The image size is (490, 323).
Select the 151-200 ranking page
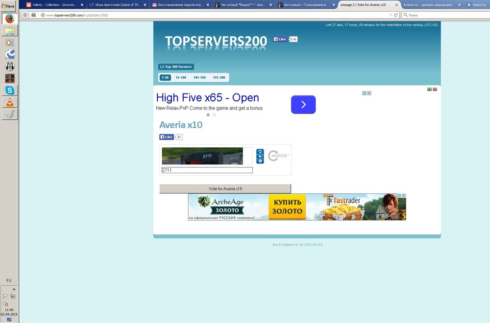tap(219, 77)
